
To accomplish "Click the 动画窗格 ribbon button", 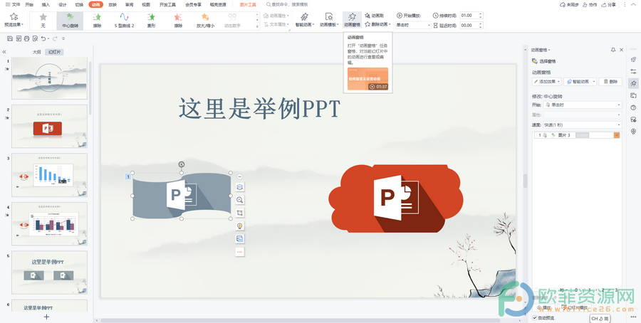I will click(352, 20).
